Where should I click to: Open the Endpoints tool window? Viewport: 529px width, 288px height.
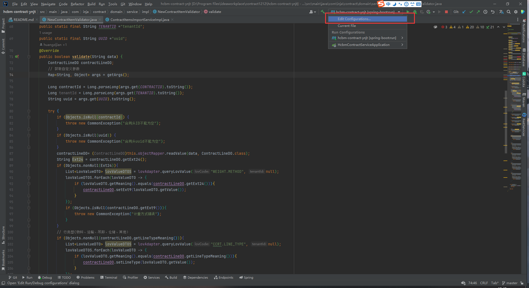[x=224, y=278]
